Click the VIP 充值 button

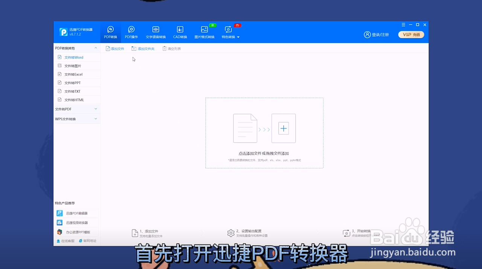[411, 34]
